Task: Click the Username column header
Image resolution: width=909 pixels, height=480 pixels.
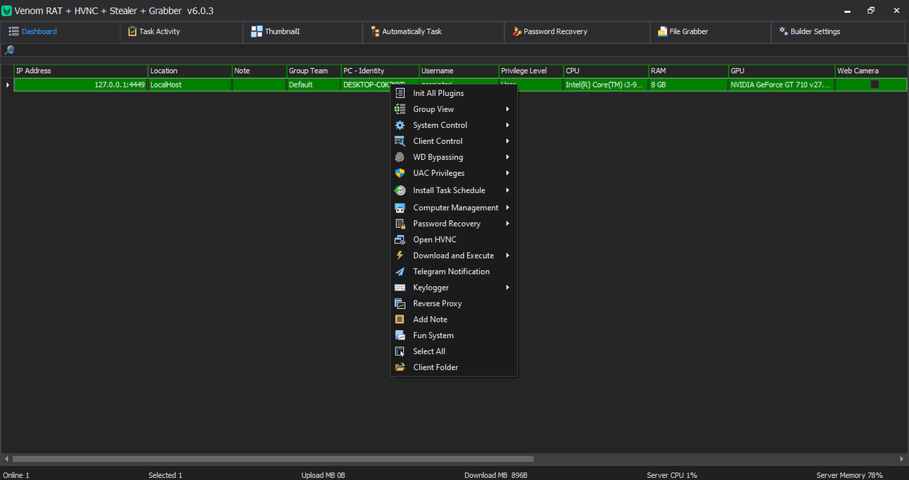Action: [459, 71]
